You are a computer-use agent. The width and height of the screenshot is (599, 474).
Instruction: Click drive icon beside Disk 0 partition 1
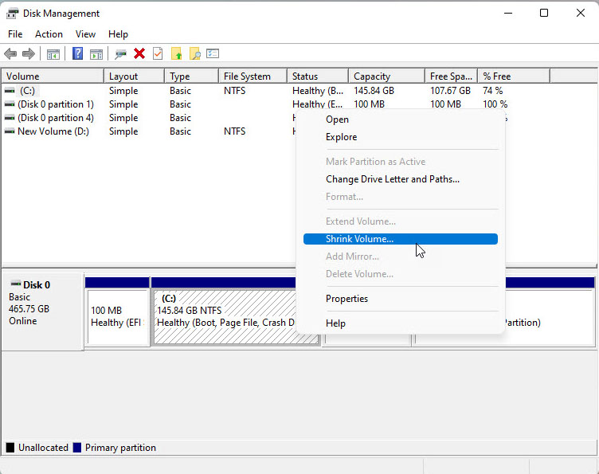[10, 104]
